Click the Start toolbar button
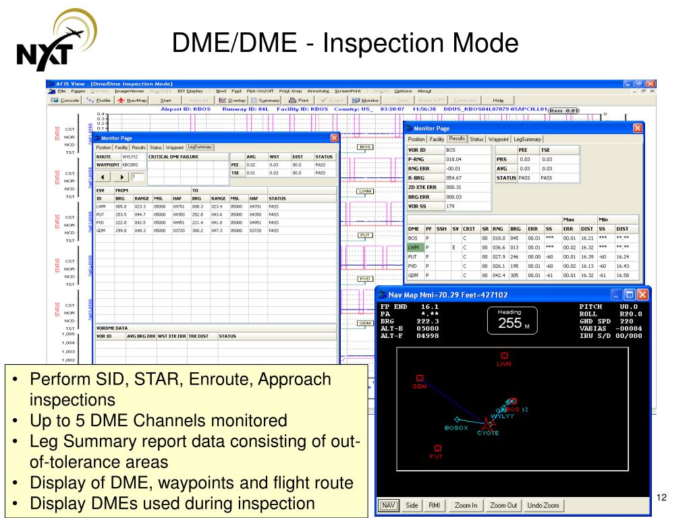The width and height of the screenshot is (691, 518). click(x=166, y=100)
